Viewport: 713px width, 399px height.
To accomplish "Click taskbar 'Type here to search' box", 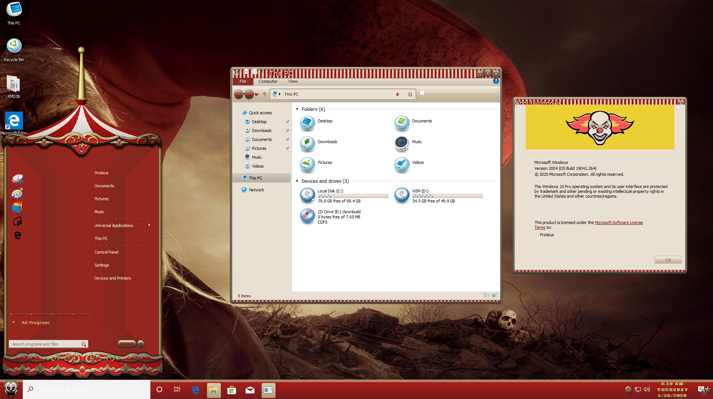I will [x=86, y=390].
